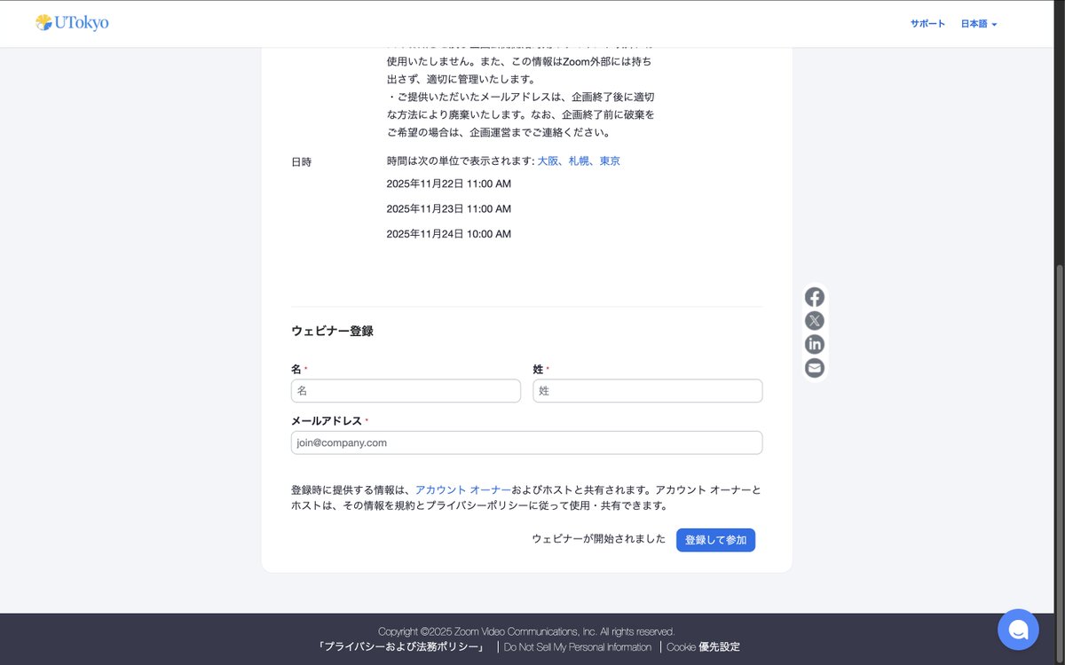Viewport: 1065px width, 665px height.
Task: Share webinar on Facebook icon
Action: [x=815, y=298]
